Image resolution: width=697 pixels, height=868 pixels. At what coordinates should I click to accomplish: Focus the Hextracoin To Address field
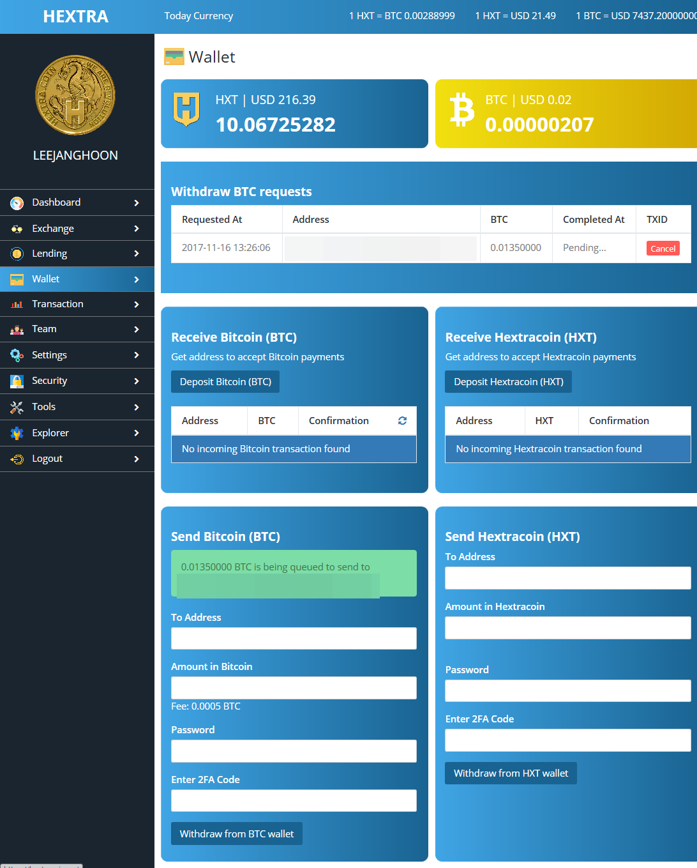(568, 578)
